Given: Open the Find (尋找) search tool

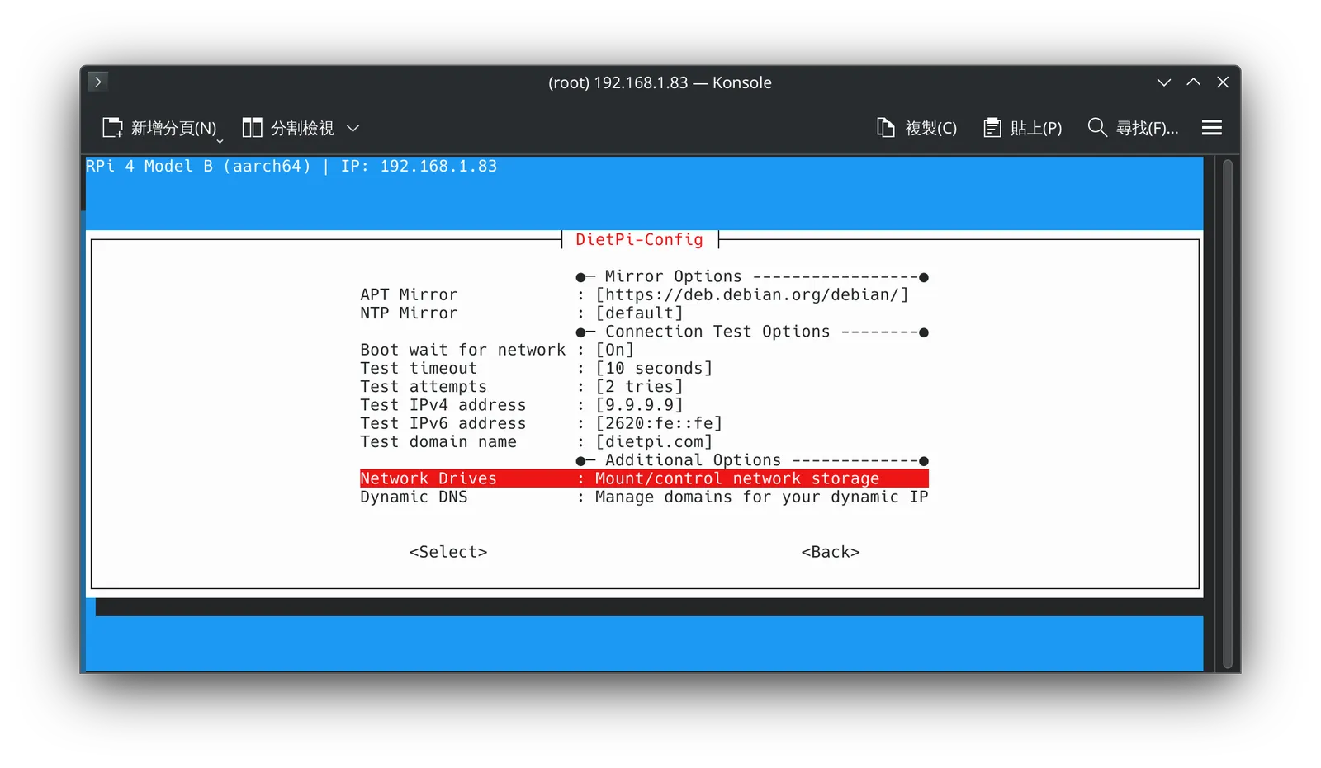Looking at the screenshot, I should click(1133, 128).
